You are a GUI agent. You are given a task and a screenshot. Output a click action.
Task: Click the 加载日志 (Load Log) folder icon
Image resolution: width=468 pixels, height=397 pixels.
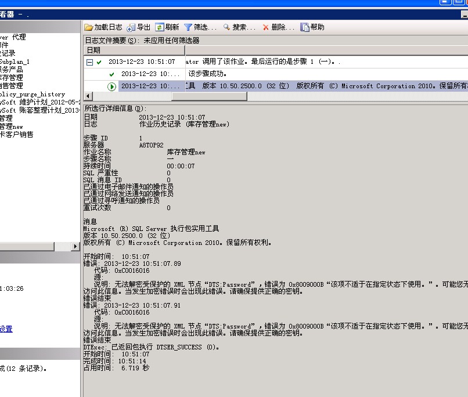click(89, 27)
